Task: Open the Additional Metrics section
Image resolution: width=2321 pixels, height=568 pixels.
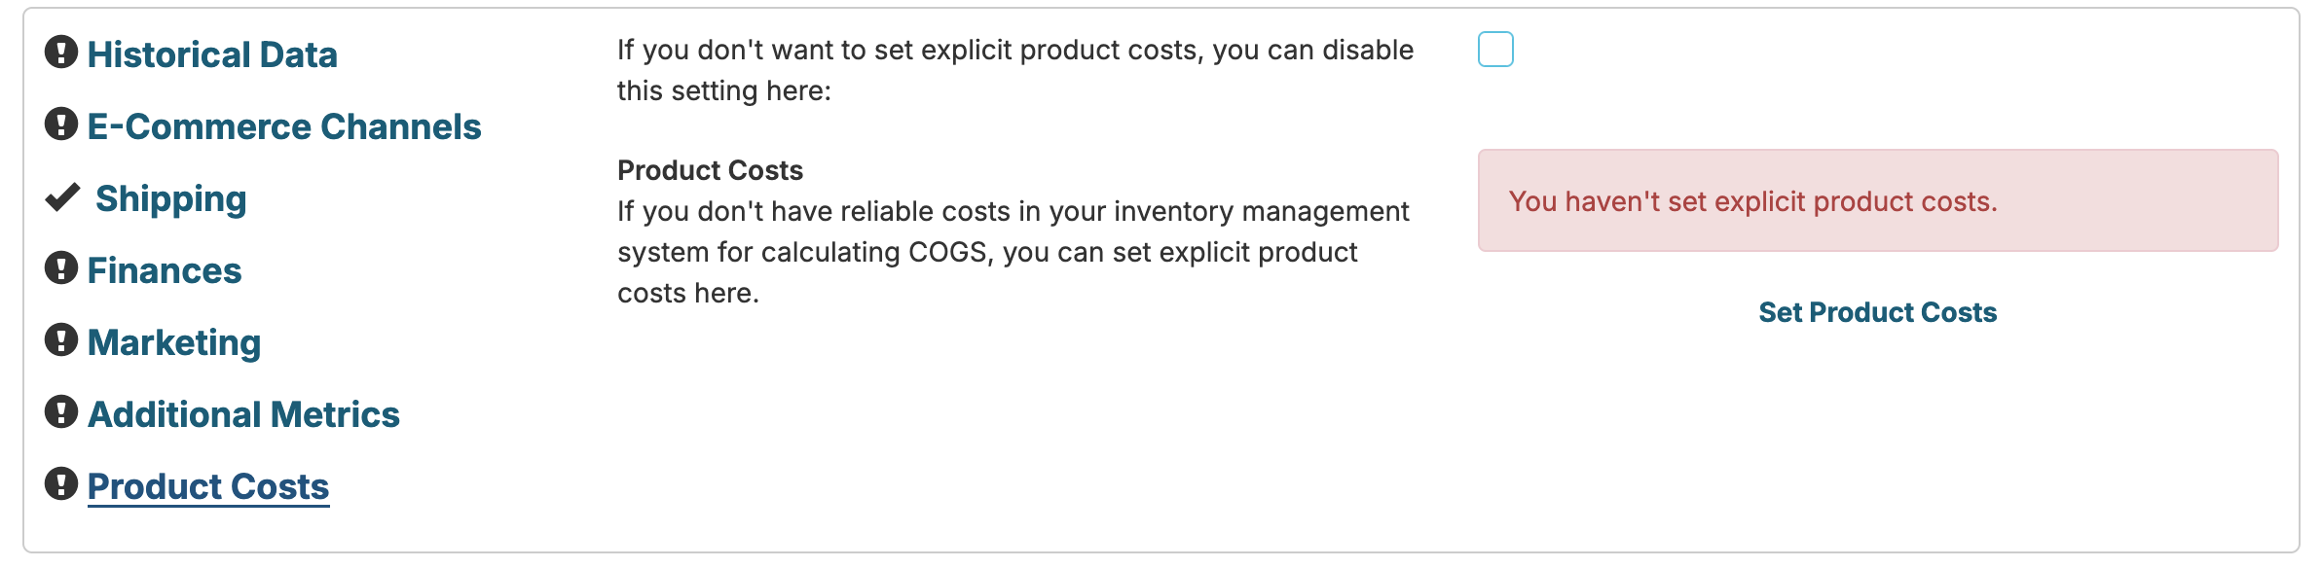Action: [x=243, y=414]
